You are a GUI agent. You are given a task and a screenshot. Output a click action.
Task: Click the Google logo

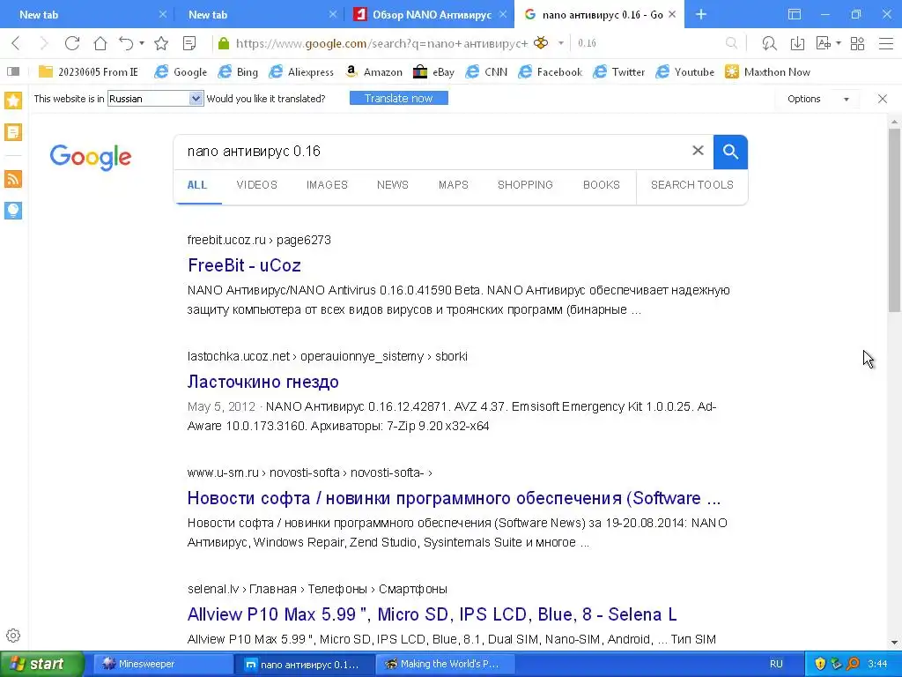point(91,157)
